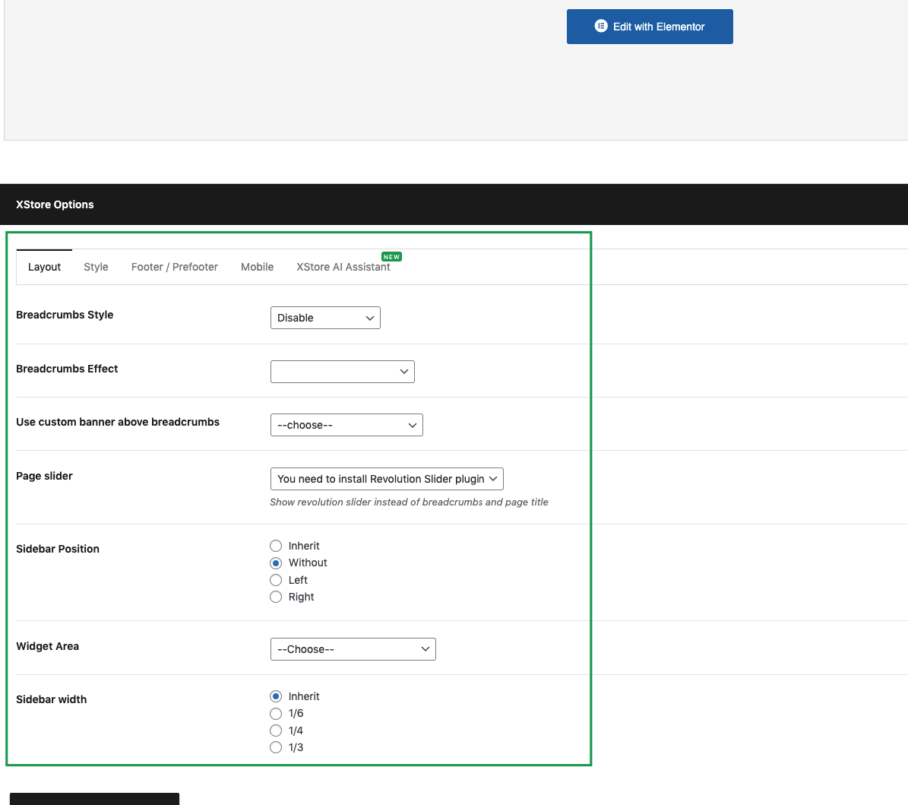This screenshot has height=805, width=908.
Task: Set Sidebar width to 1/4
Action: 276,731
